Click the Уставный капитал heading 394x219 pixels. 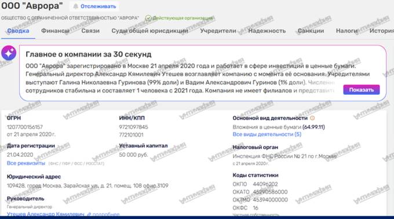143,146
